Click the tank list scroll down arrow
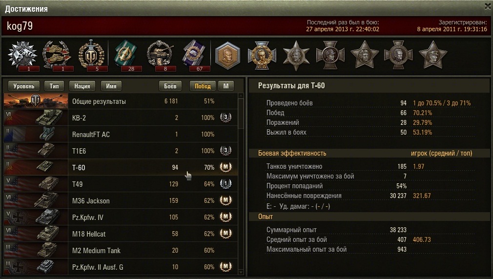Screen dimensions: 493x279 241,272
